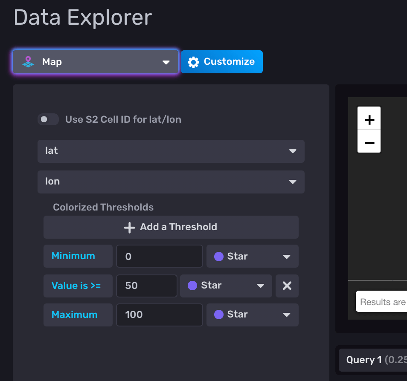Enable 'Use S2 Cell ID for lat/lon'
This screenshot has height=381, width=407.
48,119
